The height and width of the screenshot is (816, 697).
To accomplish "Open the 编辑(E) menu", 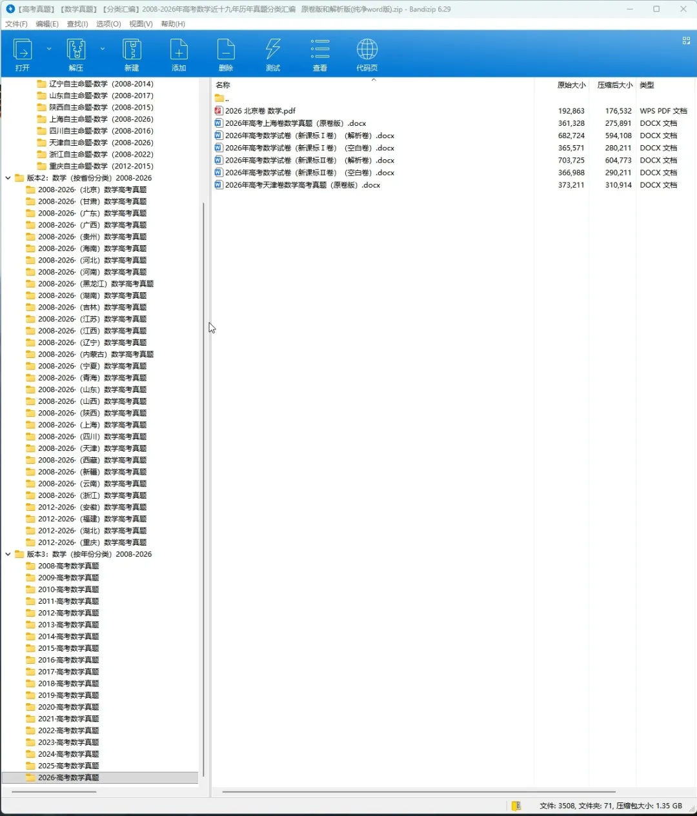I will (47, 24).
